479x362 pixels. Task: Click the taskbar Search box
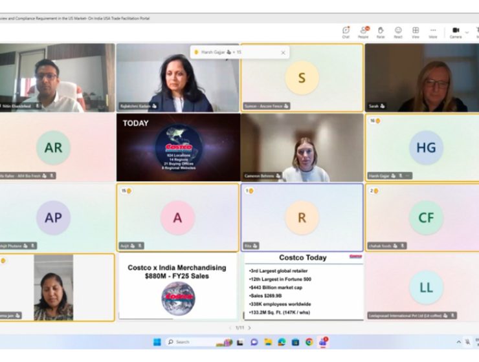pos(188,342)
